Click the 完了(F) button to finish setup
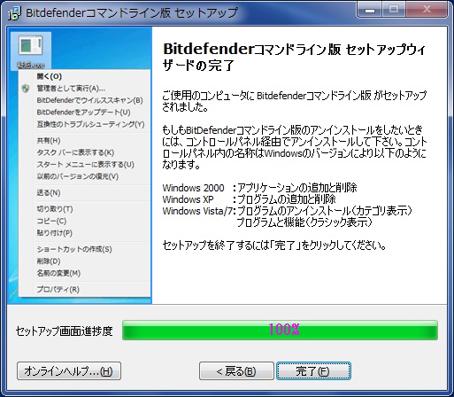454x397 pixels. coord(313,371)
